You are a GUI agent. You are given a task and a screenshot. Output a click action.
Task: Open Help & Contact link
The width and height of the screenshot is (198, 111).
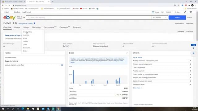pos(27,12)
